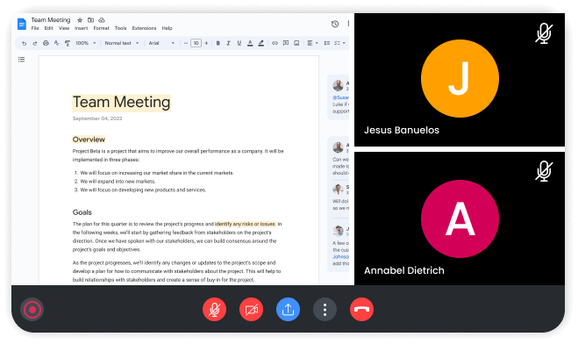The image size is (578, 344).
Task: Click Jesus Banuelos muted mic icon
Action: coord(544,33)
